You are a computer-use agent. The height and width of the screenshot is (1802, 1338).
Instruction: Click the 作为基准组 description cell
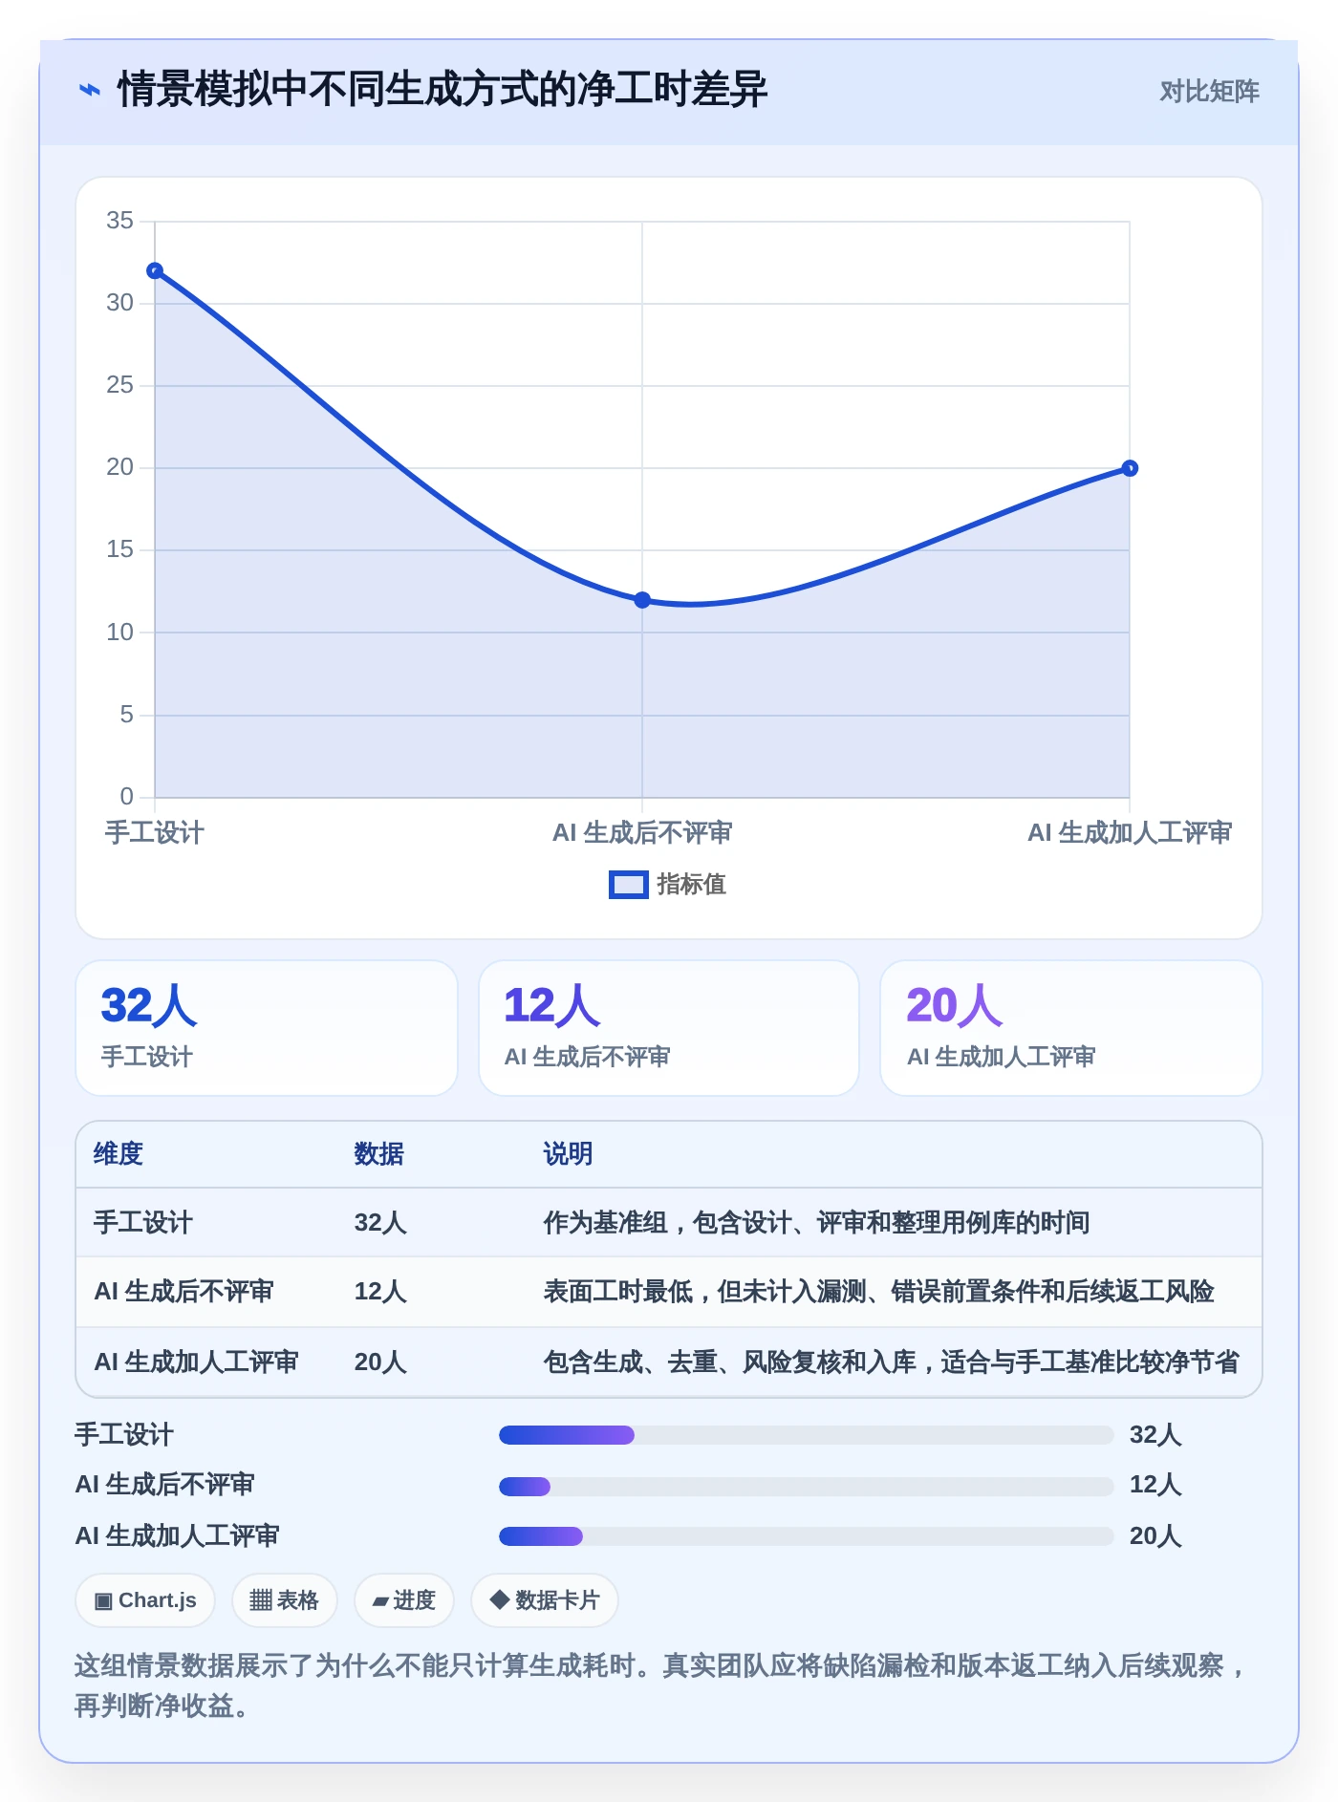pos(817,1223)
